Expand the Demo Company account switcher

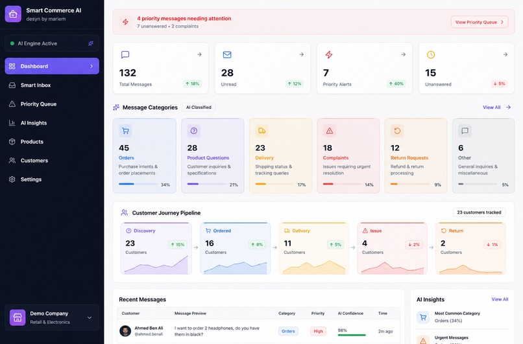tap(90, 317)
